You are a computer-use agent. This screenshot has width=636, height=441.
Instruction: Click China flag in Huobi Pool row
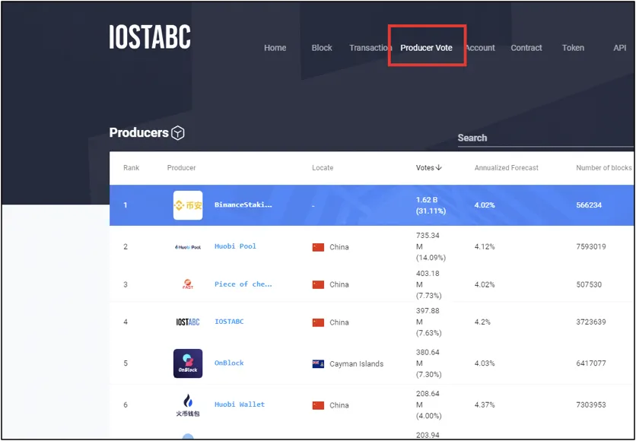pos(318,247)
